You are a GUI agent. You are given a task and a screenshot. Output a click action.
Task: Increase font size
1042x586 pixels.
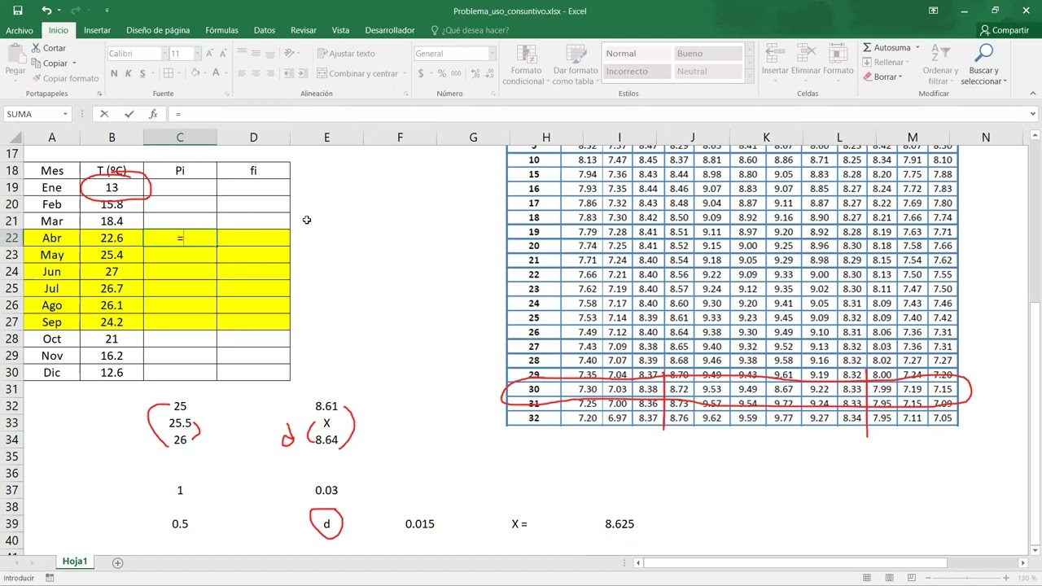tap(210, 53)
